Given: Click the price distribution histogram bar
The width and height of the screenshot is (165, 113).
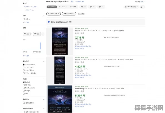Looking at the screenshot, I should (40, 46).
